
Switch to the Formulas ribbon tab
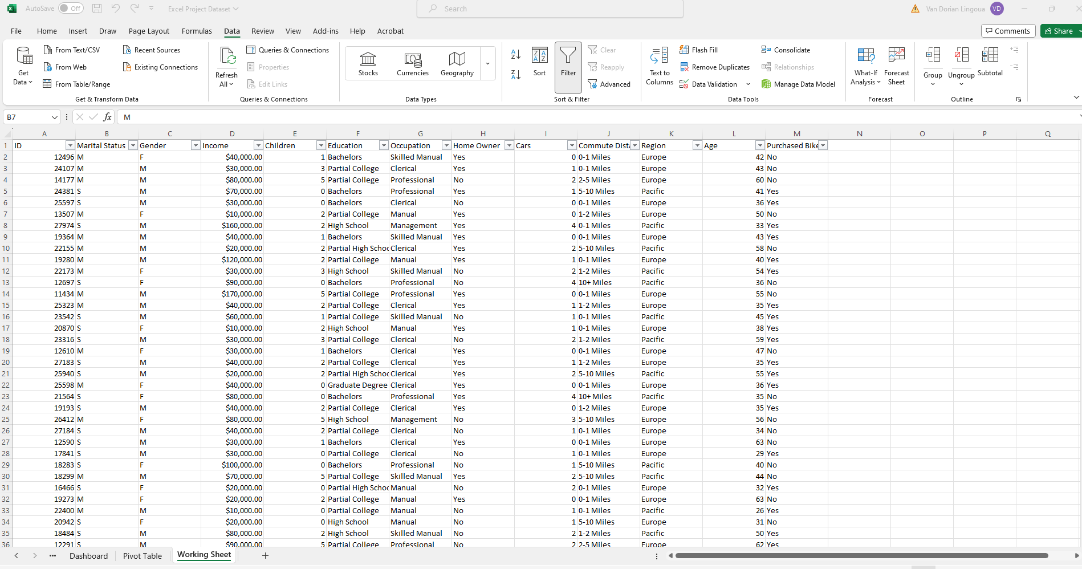[x=197, y=31]
